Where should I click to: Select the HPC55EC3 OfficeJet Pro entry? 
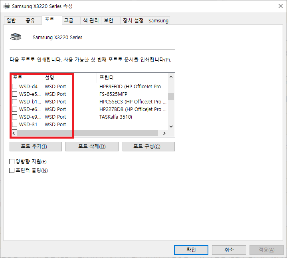click(133, 101)
